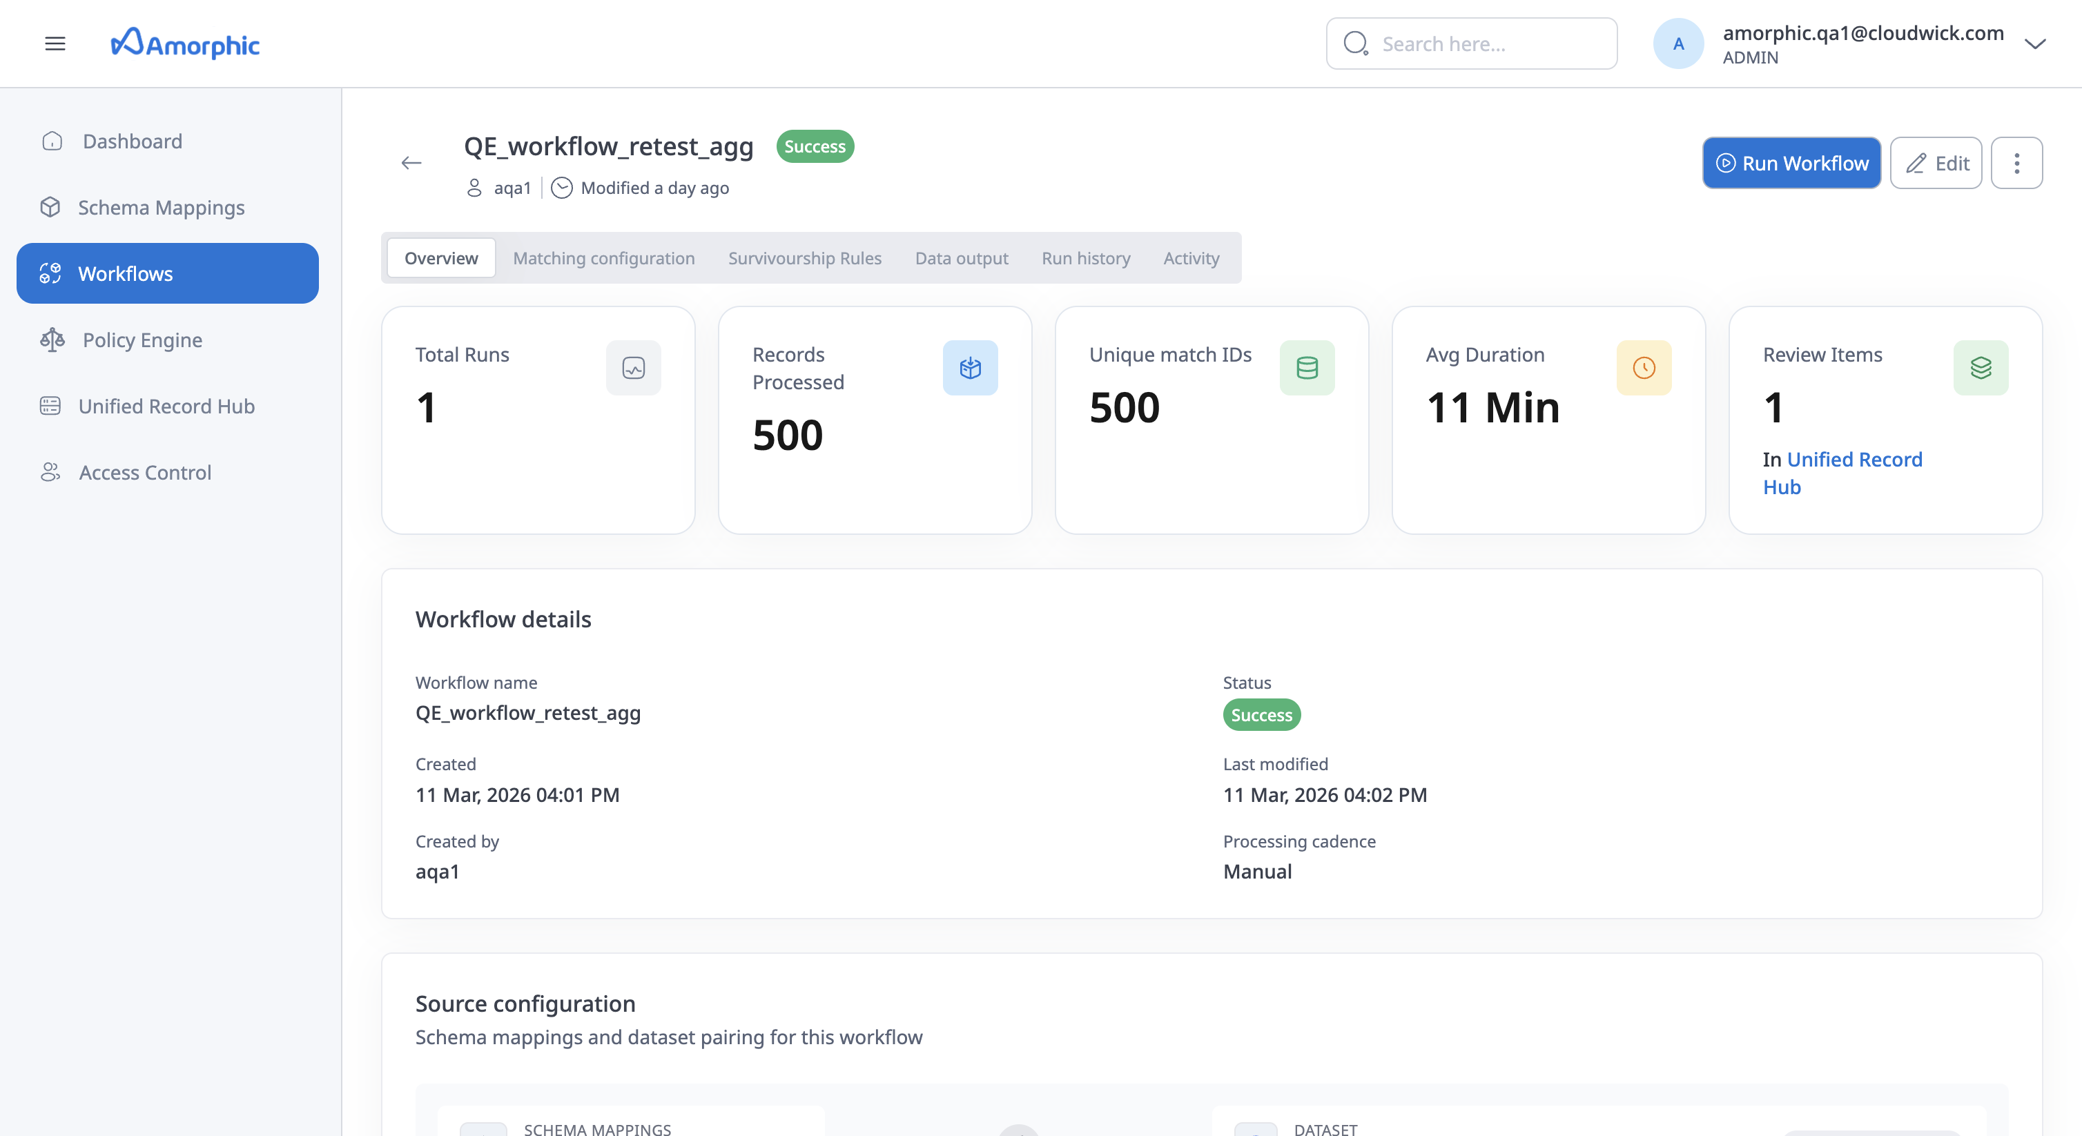Viewport: 2082px width, 1136px height.
Task: Click the Records Processed card icon
Action: 970,369
